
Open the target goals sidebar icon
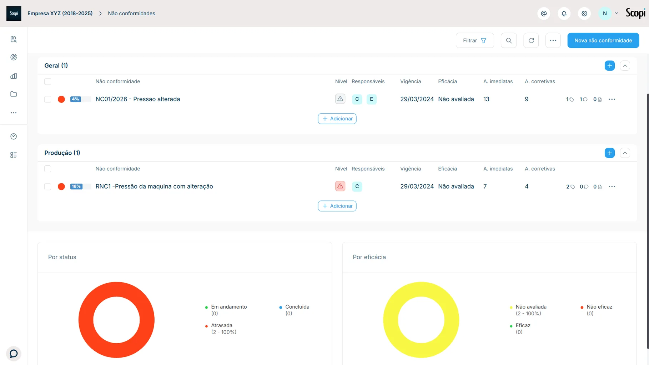click(14, 57)
